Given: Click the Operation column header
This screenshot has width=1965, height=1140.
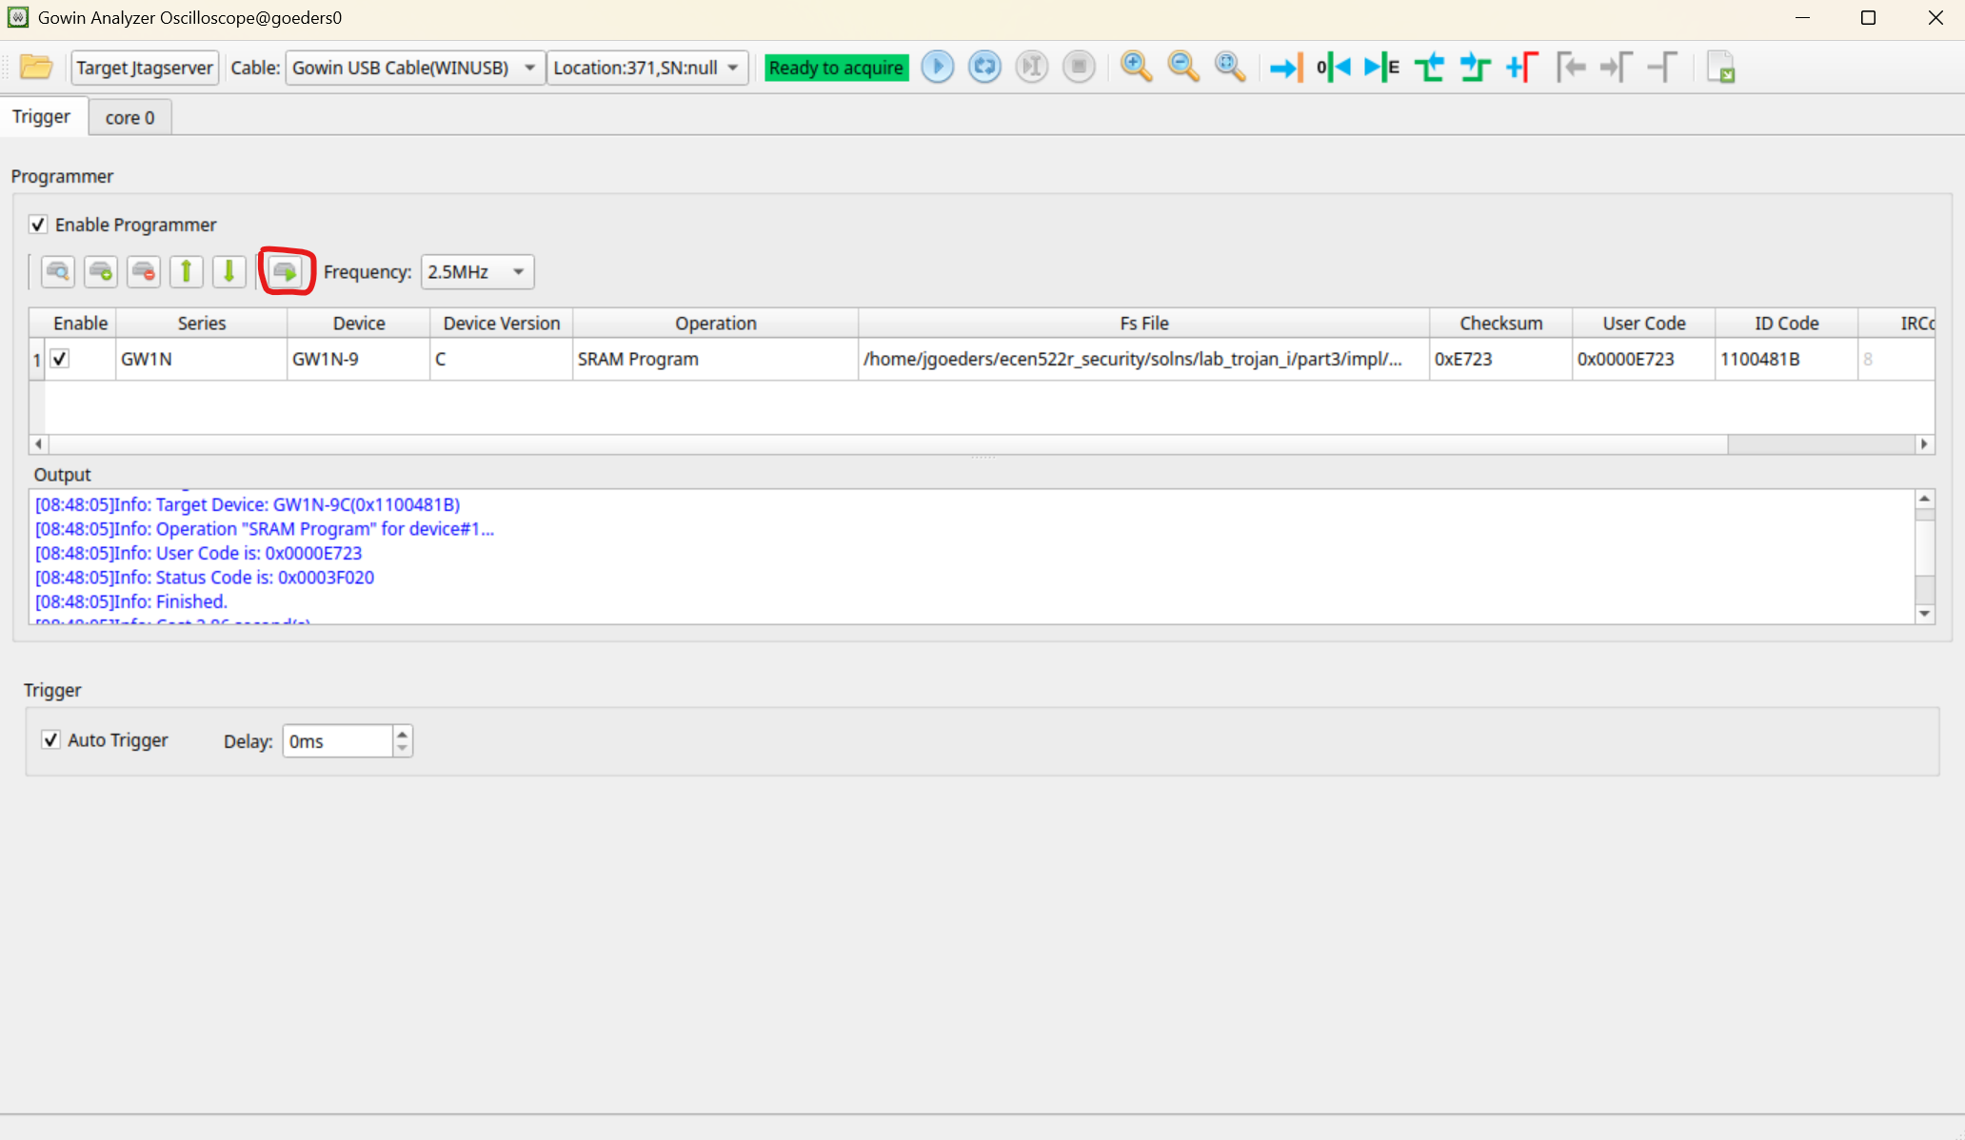Looking at the screenshot, I should coord(716,324).
